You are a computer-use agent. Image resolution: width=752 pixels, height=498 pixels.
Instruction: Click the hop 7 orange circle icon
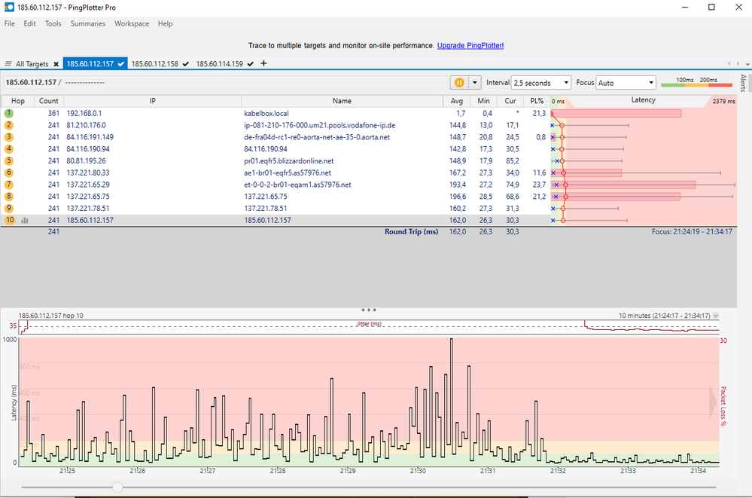[x=9, y=185]
